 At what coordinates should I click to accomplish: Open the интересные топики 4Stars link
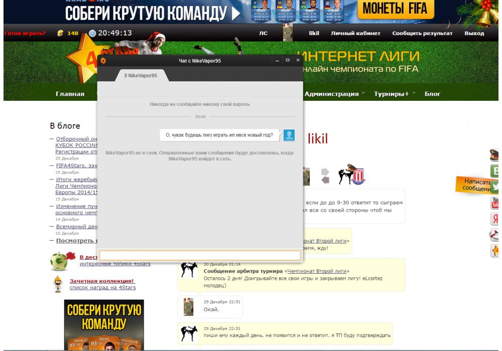pyautogui.click(x=115, y=264)
